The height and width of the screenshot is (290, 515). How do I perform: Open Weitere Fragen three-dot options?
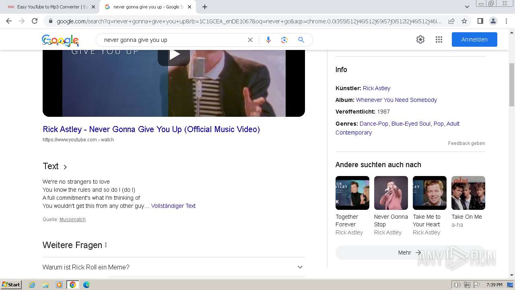(106, 245)
